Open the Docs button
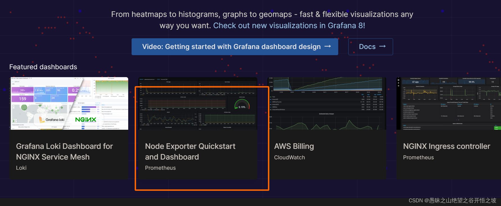Image resolution: width=501 pixels, height=206 pixels. pos(371,47)
